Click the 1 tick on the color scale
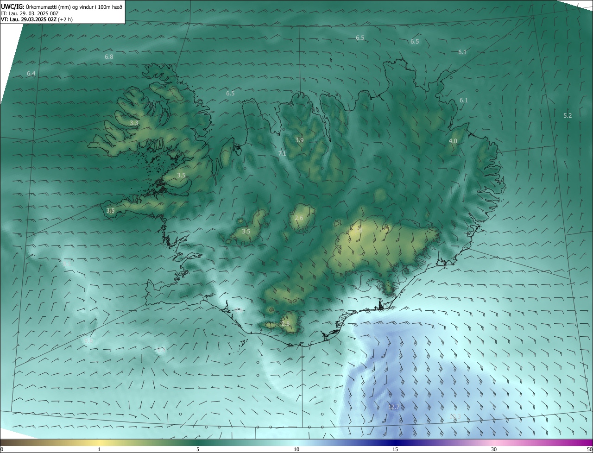The width and height of the screenshot is (593, 453). (99, 449)
